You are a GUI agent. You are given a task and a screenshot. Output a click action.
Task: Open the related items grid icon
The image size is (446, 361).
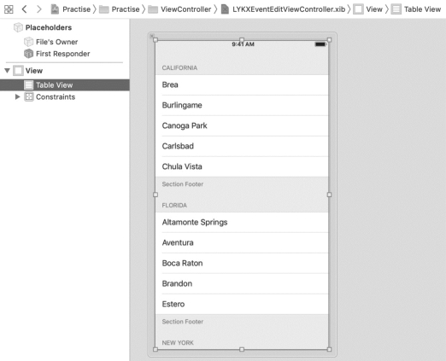(9, 9)
